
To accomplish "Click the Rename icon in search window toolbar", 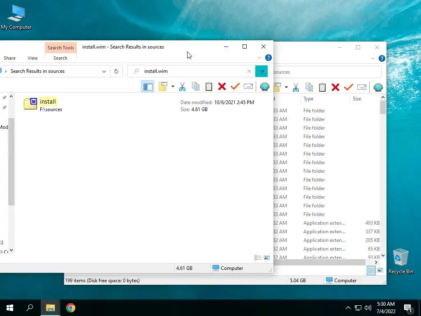I will click(248, 86).
